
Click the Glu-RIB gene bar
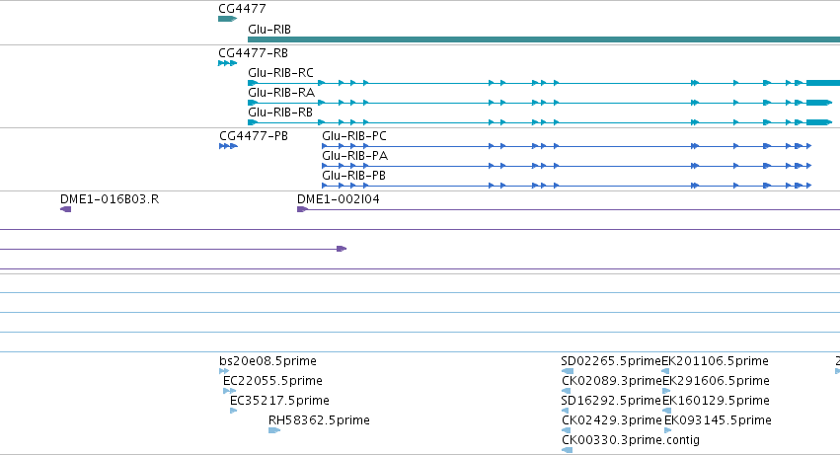click(544, 39)
